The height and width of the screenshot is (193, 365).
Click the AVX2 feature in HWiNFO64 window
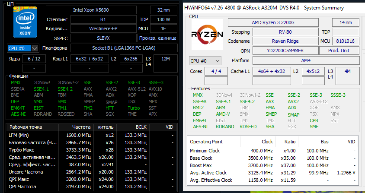pyautogui.click(x=293, y=101)
